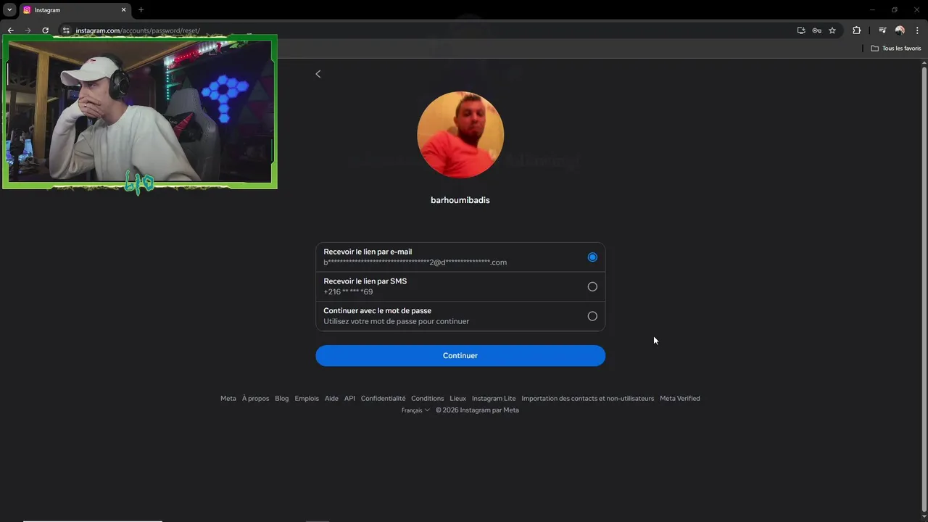Open the tab search dropdown arrow
This screenshot has width=928, height=522.
tap(9, 10)
